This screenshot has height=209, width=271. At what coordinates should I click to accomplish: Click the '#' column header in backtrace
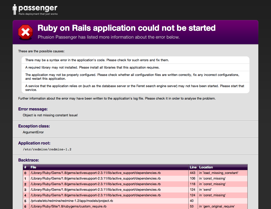click(25, 167)
